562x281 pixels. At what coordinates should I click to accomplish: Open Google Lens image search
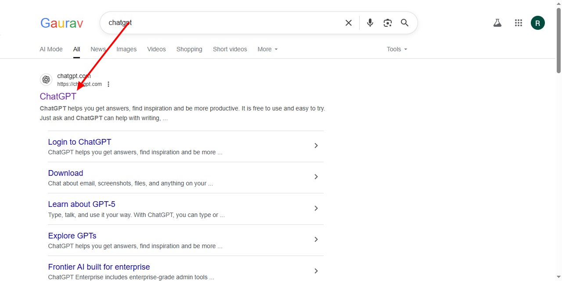[x=387, y=22]
